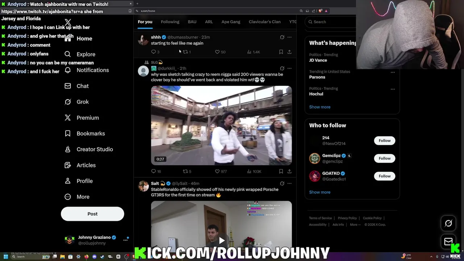Expand the More menu in X sidebar

[77, 197]
